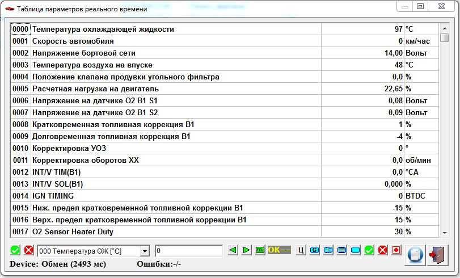Click the blue split-panel view icon
Viewport: 460px width, 278px height.
tap(328, 250)
